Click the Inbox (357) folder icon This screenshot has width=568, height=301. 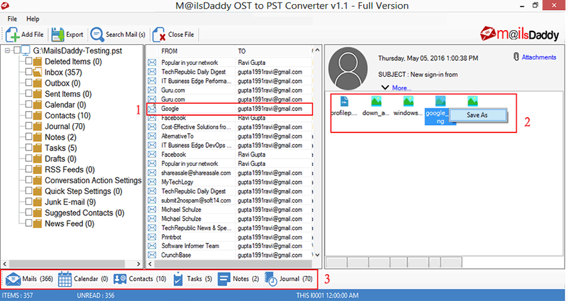click(37, 72)
